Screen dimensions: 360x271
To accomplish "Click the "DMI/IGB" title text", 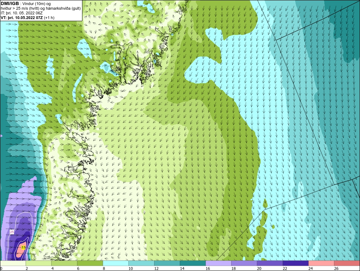I will 10,4.
